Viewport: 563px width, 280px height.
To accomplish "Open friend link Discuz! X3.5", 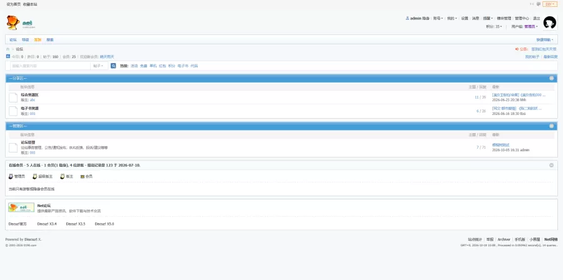I will point(76,224).
